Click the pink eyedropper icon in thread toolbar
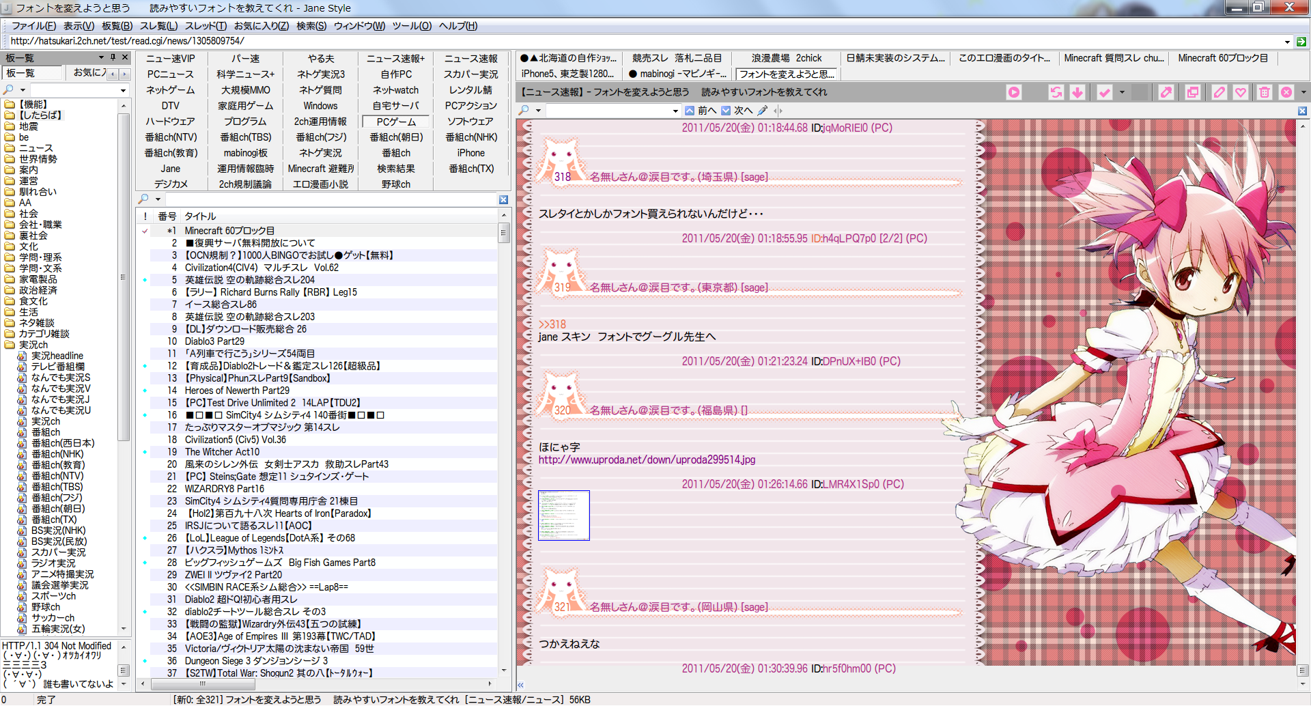This screenshot has height=706, width=1311. [1166, 92]
